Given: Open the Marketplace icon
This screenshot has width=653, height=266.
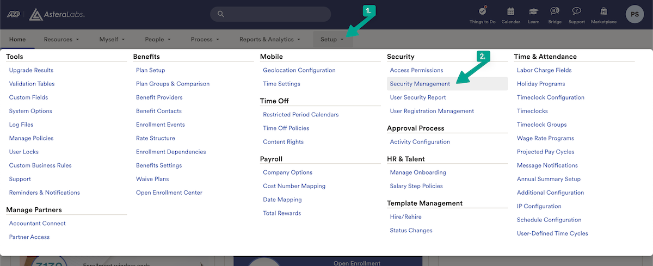Looking at the screenshot, I should click(603, 11).
